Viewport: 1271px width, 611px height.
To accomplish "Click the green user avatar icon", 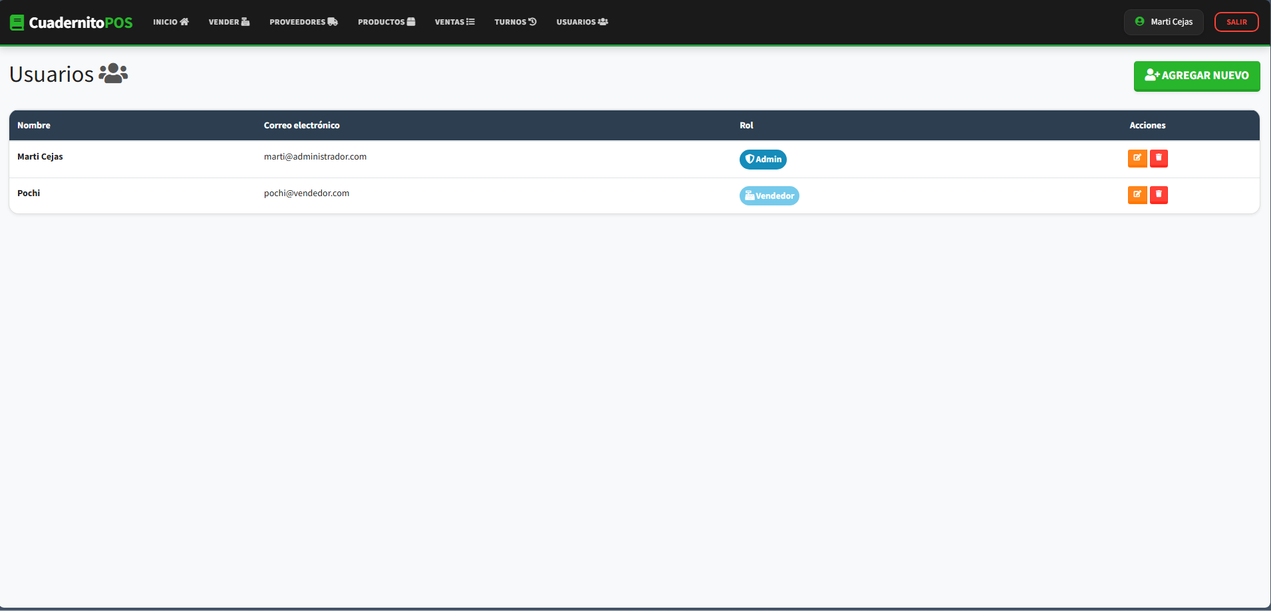I will coord(1140,21).
